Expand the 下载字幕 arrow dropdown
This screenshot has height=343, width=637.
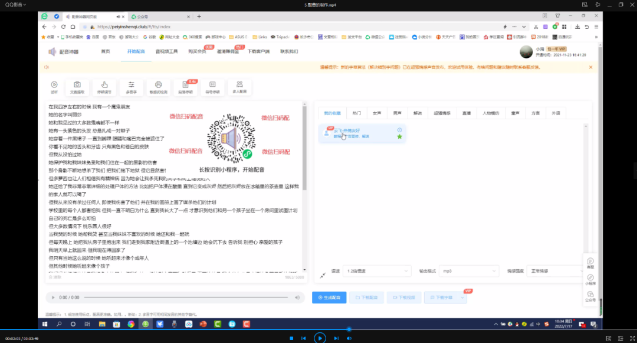pos(462,298)
